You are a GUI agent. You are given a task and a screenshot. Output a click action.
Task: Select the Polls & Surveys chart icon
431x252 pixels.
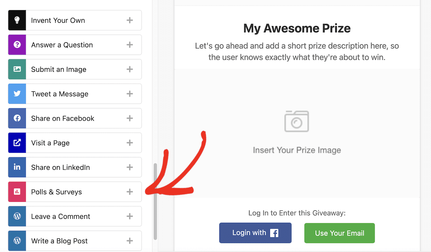point(17,192)
